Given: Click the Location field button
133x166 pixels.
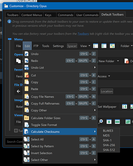Looking at the screenshot, I should [107, 91].
